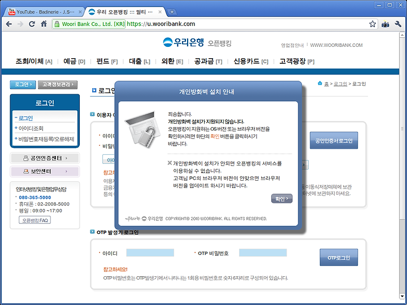
Task: Reload the page with refresh icon
Action: (x=32, y=24)
